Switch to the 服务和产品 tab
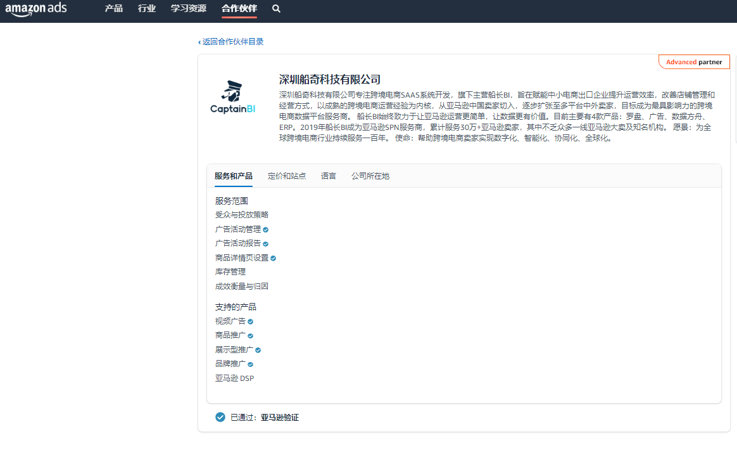The height and width of the screenshot is (457, 737). 234,176
